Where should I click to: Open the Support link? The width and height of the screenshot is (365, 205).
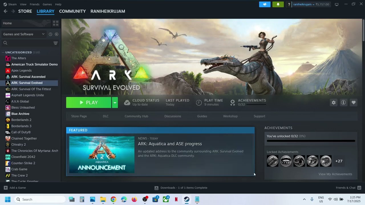pos(259,116)
